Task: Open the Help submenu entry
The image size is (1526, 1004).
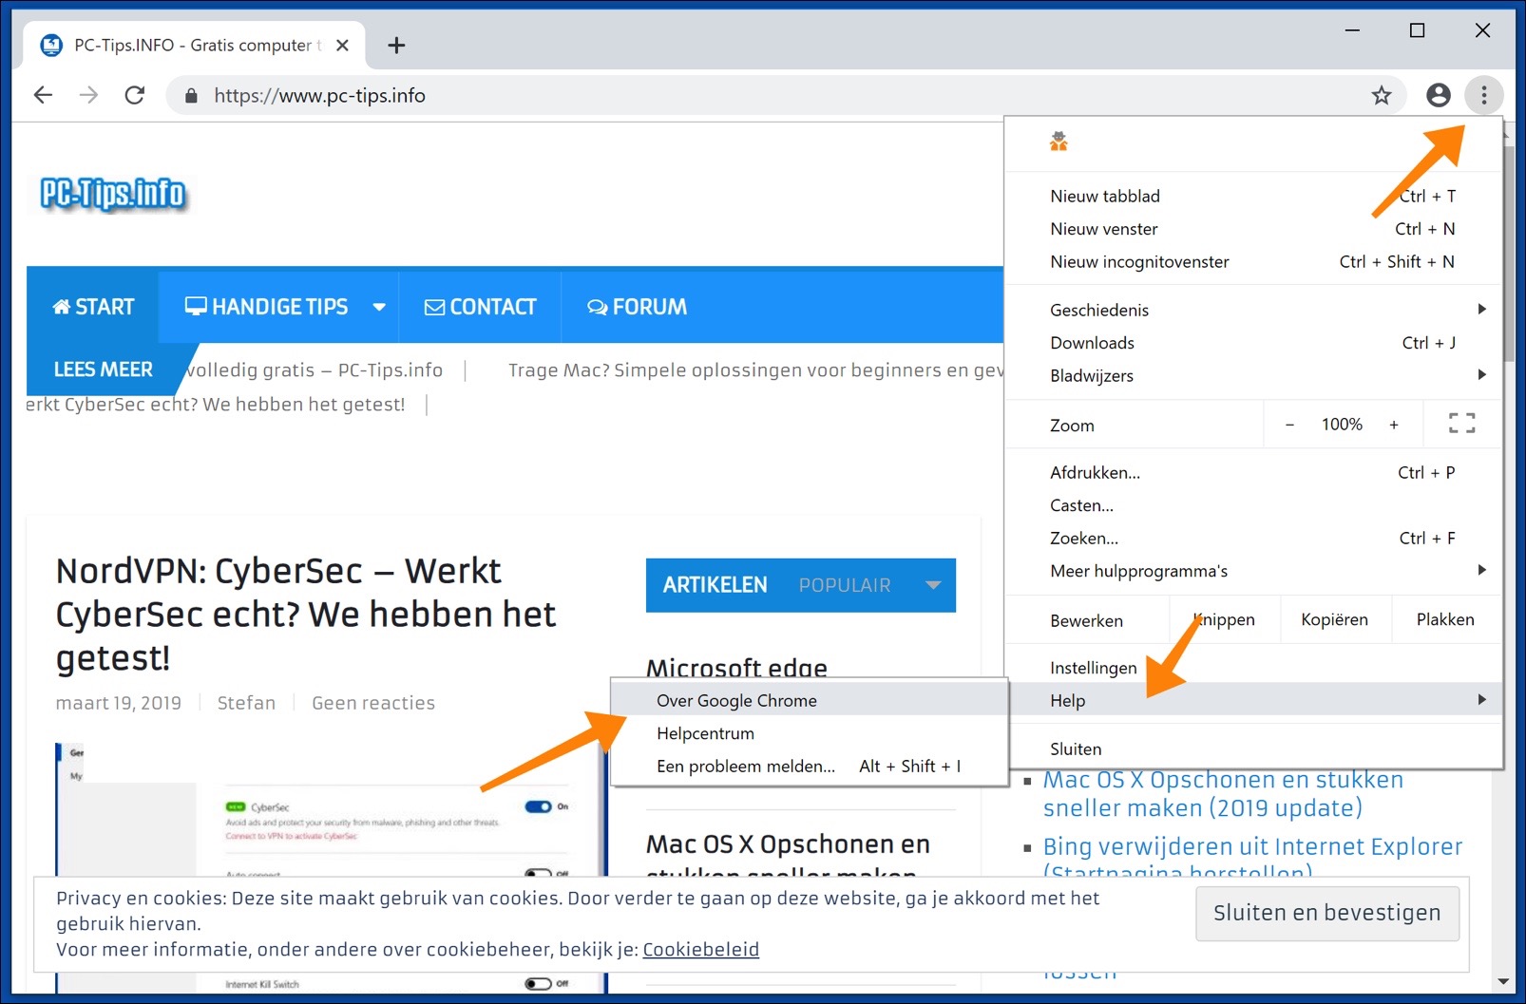Action: (x=1253, y=700)
